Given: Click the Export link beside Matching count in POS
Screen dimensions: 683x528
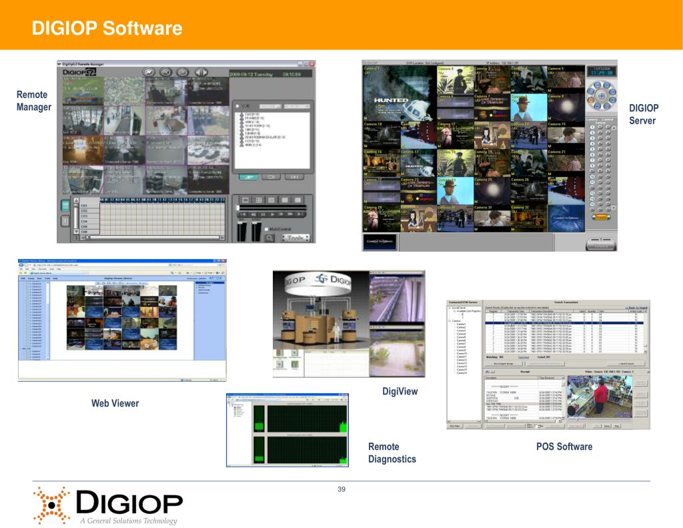Looking at the screenshot, I should [524, 357].
